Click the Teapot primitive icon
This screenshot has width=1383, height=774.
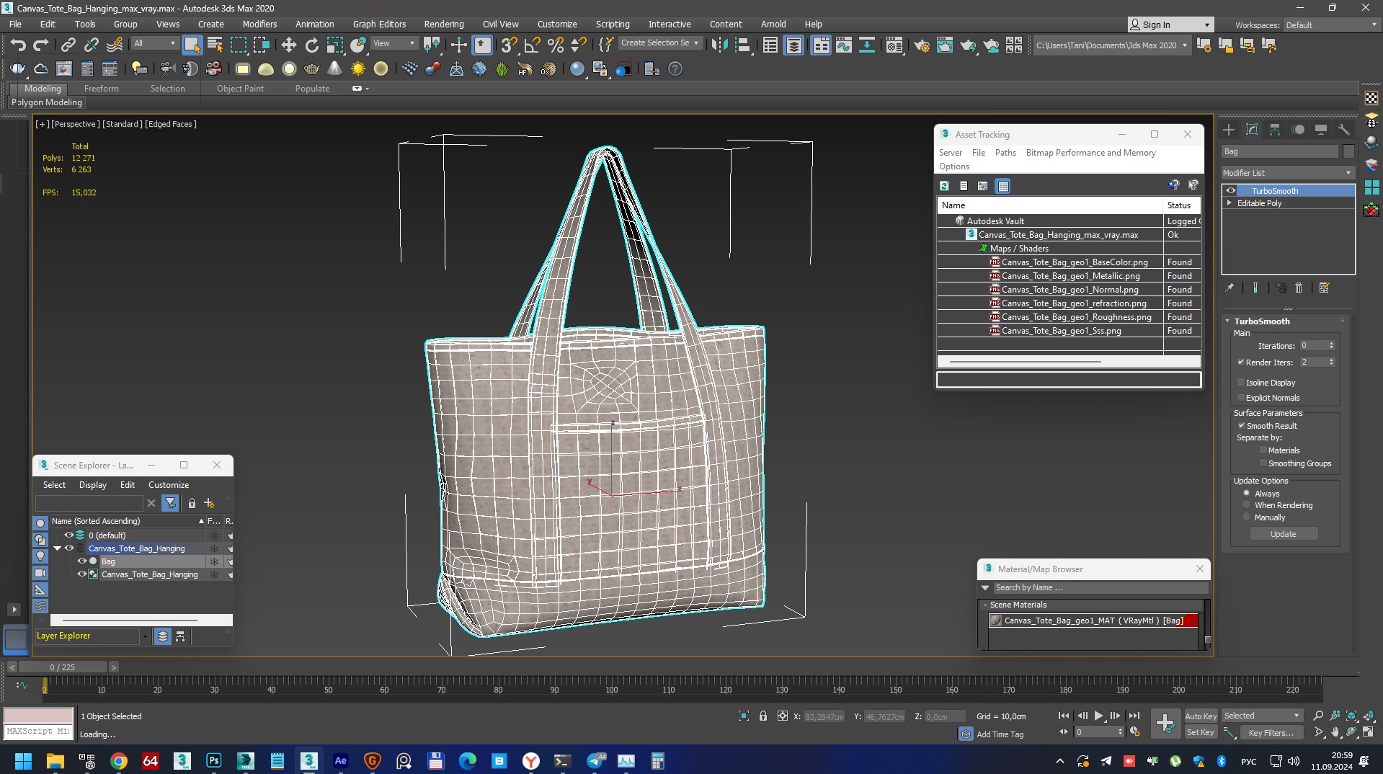(311, 69)
